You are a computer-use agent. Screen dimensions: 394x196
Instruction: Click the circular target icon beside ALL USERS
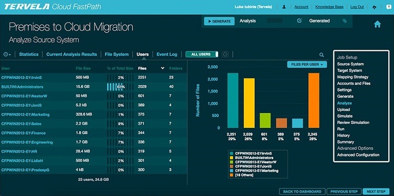point(225,54)
